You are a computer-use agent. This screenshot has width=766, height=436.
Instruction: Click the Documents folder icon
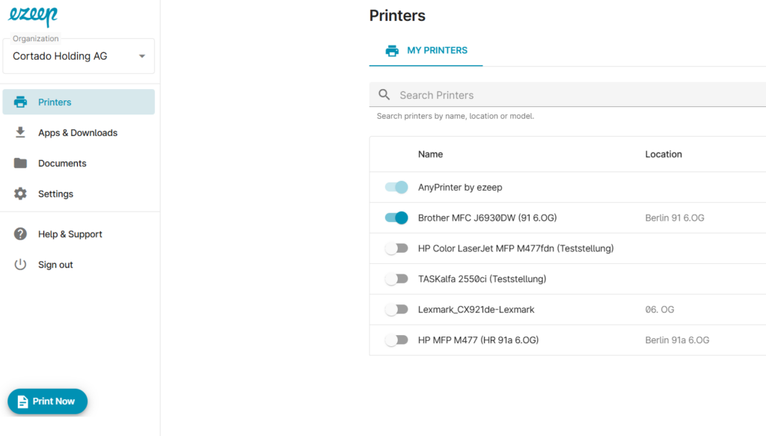coord(20,163)
